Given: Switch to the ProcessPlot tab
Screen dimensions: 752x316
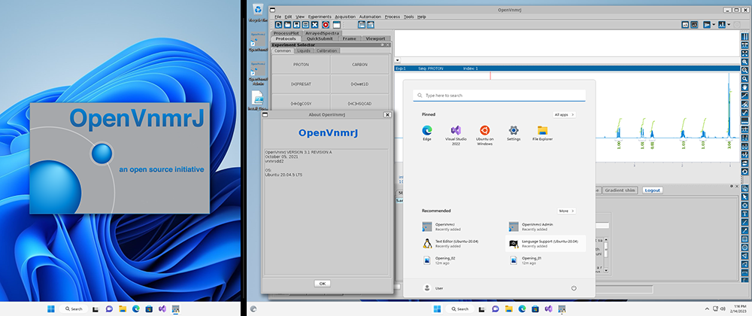Looking at the screenshot, I should coord(287,33).
